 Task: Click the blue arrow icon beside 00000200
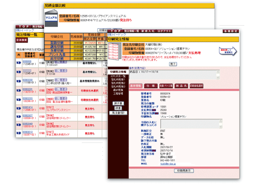[x=19, y=81]
